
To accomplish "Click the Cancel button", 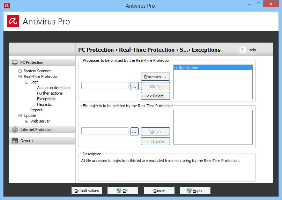I will [x=159, y=191].
